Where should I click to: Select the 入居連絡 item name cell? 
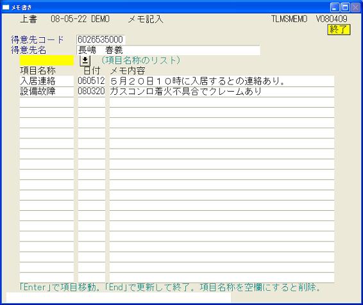pos(47,81)
